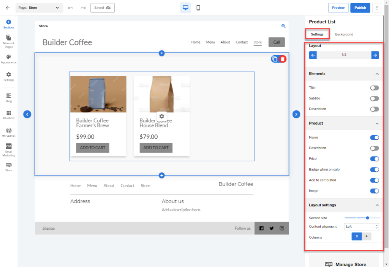
Task: Enable the Product Description toggle
Action: pos(374,148)
